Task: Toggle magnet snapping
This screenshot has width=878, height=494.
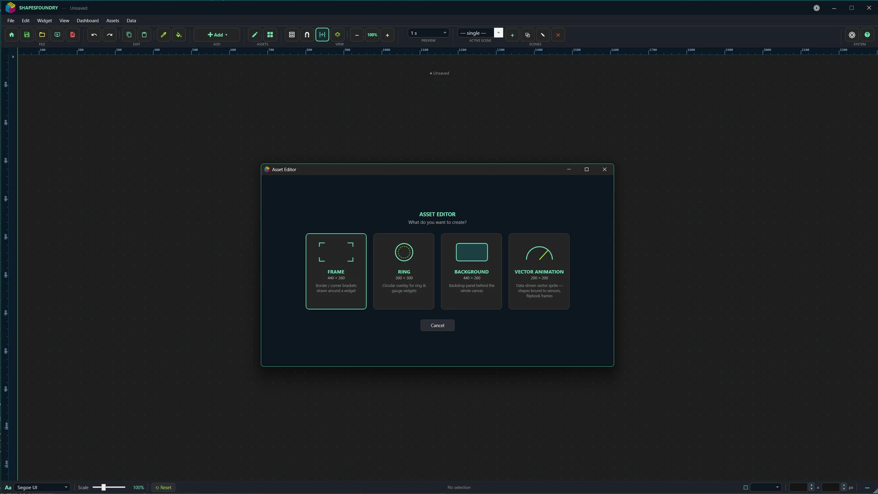Action: (x=307, y=35)
